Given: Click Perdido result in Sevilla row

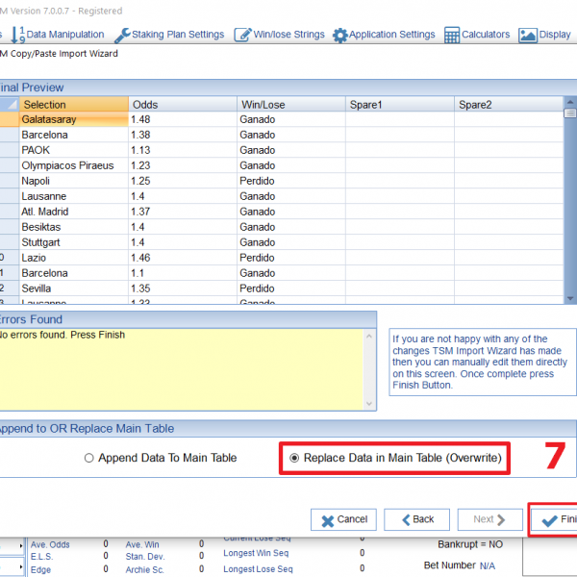Looking at the screenshot, I should pyautogui.click(x=291, y=288).
